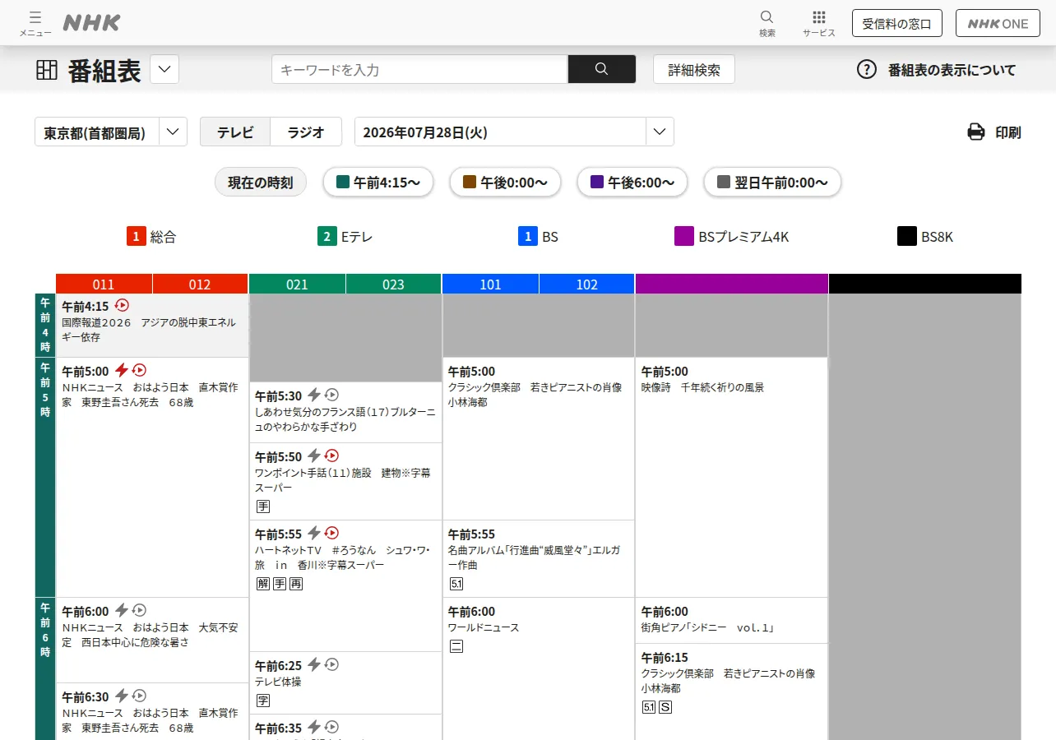Click the 番組表 grid icon beside title
1056x740 pixels.
pyautogui.click(x=47, y=70)
